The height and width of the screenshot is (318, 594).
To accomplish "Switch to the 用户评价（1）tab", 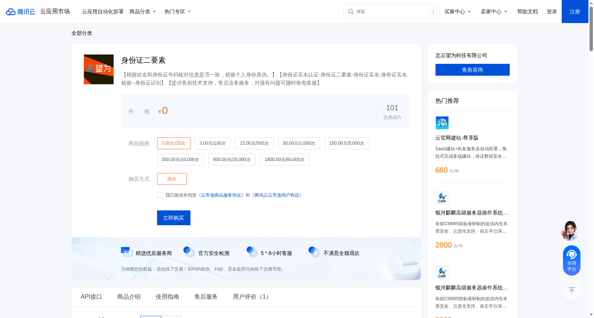I will pyautogui.click(x=252, y=297).
